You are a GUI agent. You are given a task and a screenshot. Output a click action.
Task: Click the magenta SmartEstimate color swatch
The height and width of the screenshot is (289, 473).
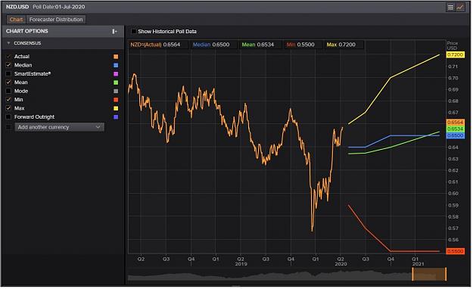pos(116,74)
